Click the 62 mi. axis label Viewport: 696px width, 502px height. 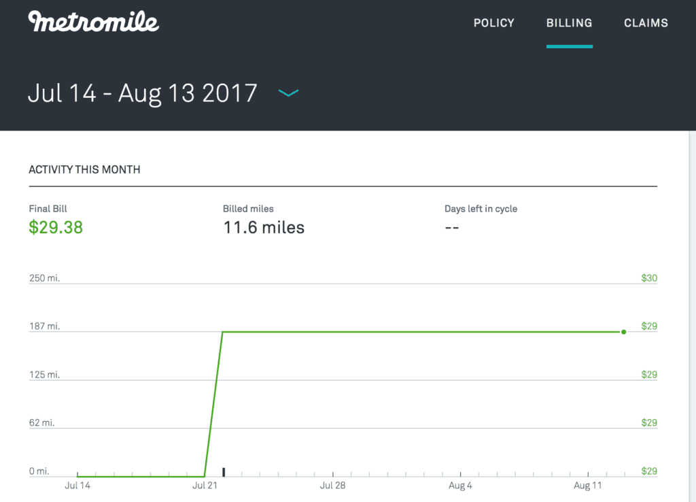[x=41, y=422]
